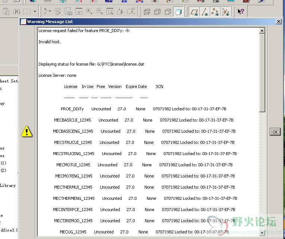This screenshot has height=239, width=285.
Task: Toggle datum planes display
Action: click(x=194, y=12)
